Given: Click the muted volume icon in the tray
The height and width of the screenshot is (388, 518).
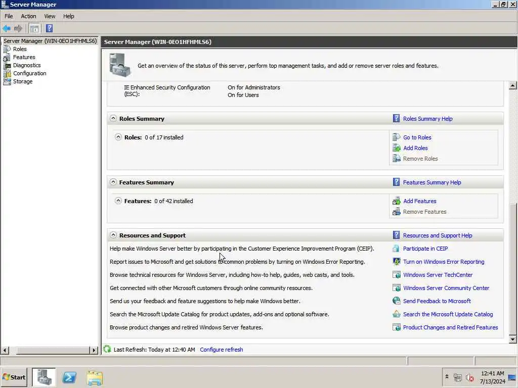Looking at the screenshot, I should click(469, 377).
